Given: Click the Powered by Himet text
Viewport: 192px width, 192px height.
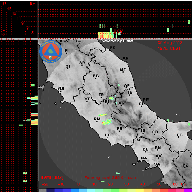Looking at the screenshot, I should 117,41.
